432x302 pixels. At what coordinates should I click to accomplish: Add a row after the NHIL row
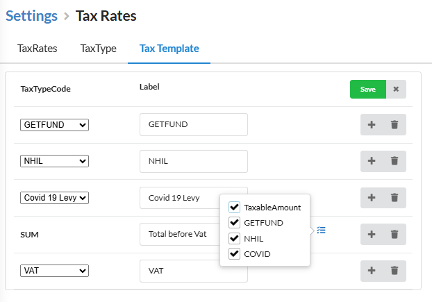click(371, 161)
